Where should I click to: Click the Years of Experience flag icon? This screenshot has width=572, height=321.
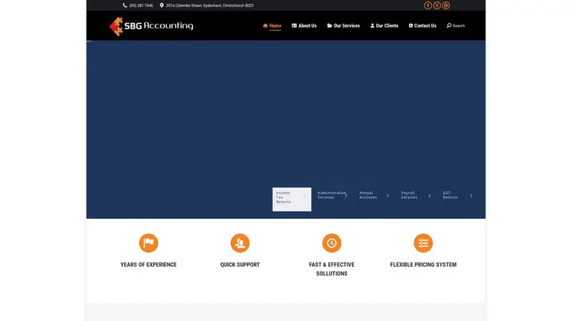point(149,243)
